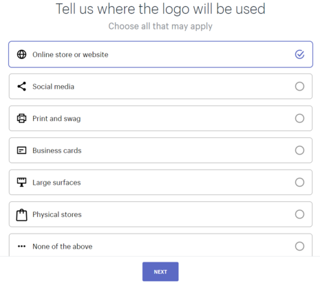Select the None of the above circle
The image size is (320, 283).
[299, 247]
